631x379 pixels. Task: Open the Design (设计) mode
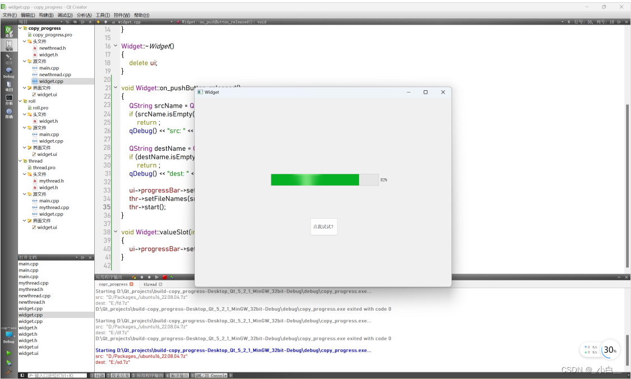coord(8,59)
